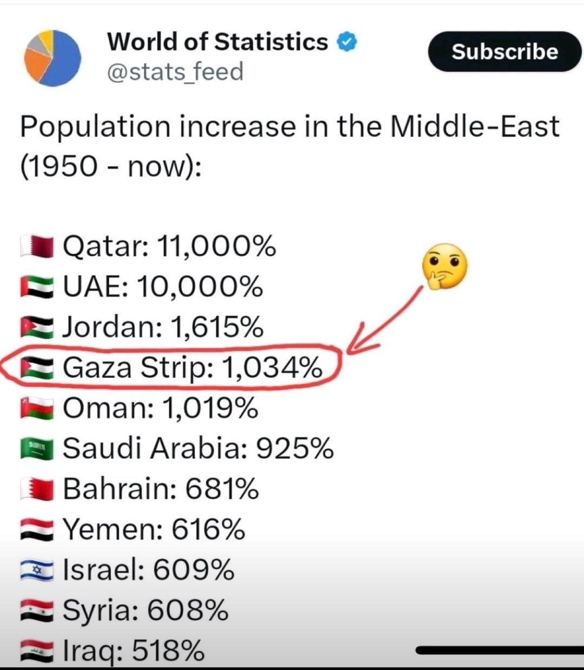Screen dimensions: 584x670
Task: Click the thinking face emoji
Action: click(x=444, y=266)
